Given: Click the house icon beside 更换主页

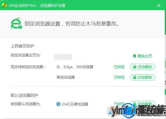Looking at the screenshot, I should 135,56.
